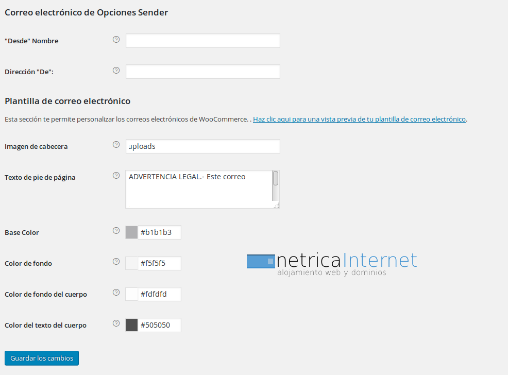Click help icon next to Base Color
508x375 pixels.
[x=116, y=231]
